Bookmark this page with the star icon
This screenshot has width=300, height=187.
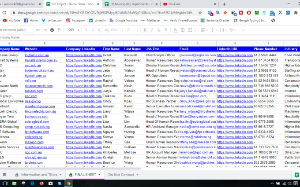200,13
